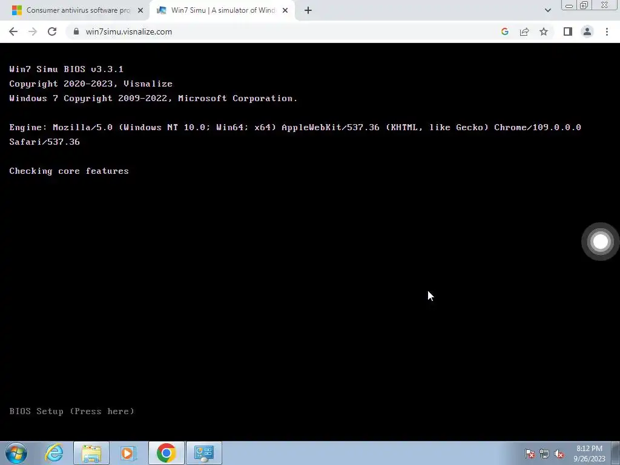
Task: Open a new browser tab
Action: click(308, 10)
